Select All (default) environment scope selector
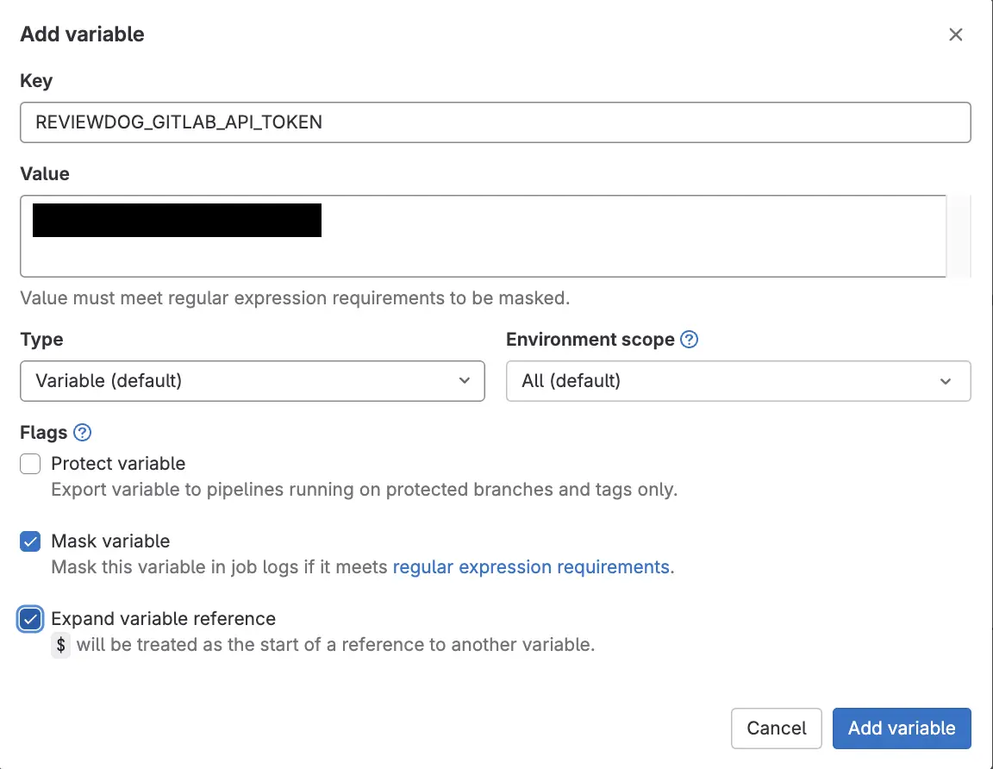The height and width of the screenshot is (769, 993). pyautogui.click(x=739, y=380)
